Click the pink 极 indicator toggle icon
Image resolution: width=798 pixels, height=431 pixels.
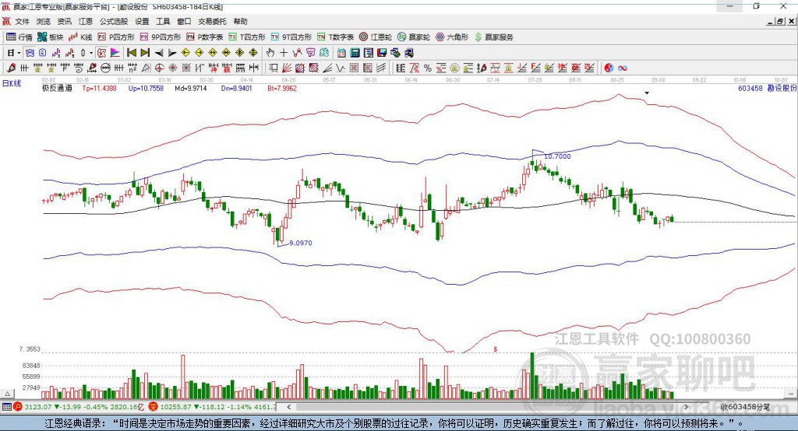pyautogui.click(x=101, y=53)
